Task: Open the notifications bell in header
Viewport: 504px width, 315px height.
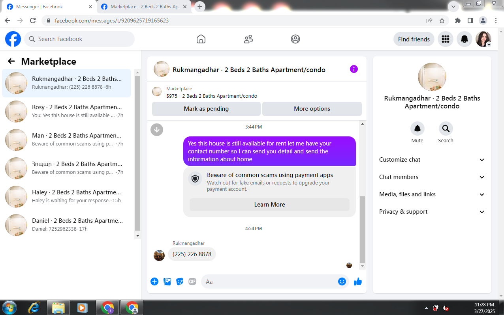Action: pyautogui.click(x=465, y=39)
